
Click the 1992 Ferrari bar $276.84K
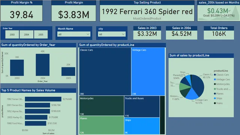tap(43, 99)
